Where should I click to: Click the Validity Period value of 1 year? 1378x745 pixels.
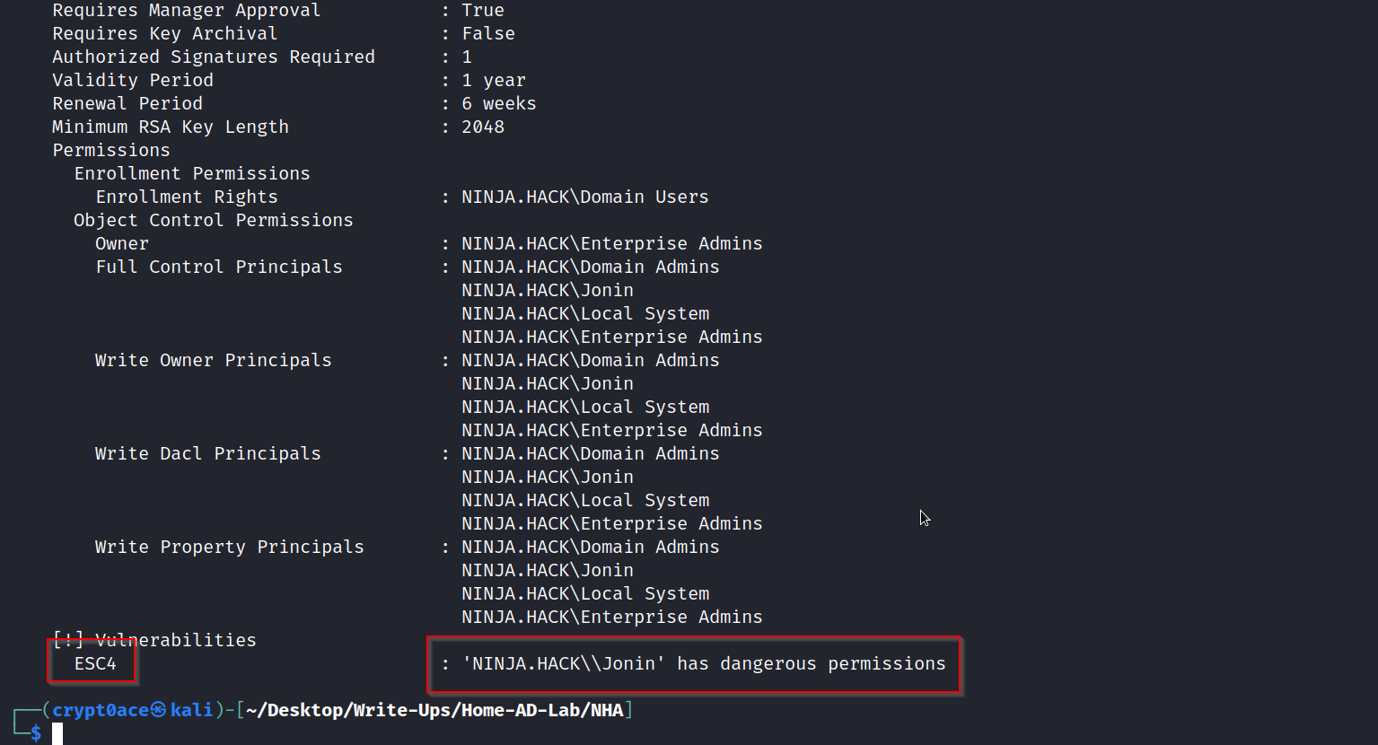(494, 80)
